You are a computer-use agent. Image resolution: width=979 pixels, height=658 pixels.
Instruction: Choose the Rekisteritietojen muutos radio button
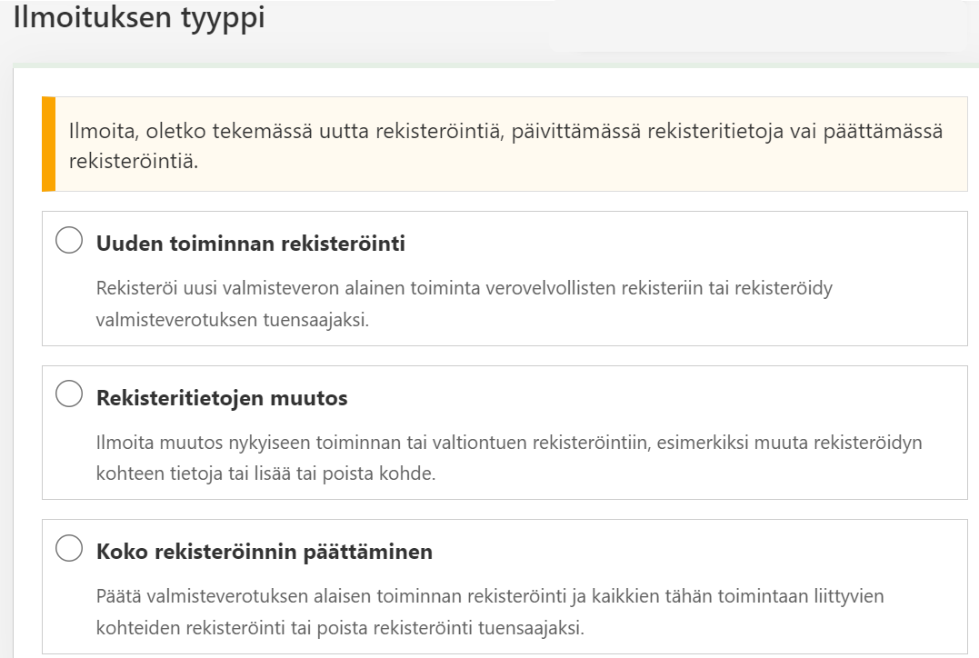pyautogui.click(x=69, y=395)
